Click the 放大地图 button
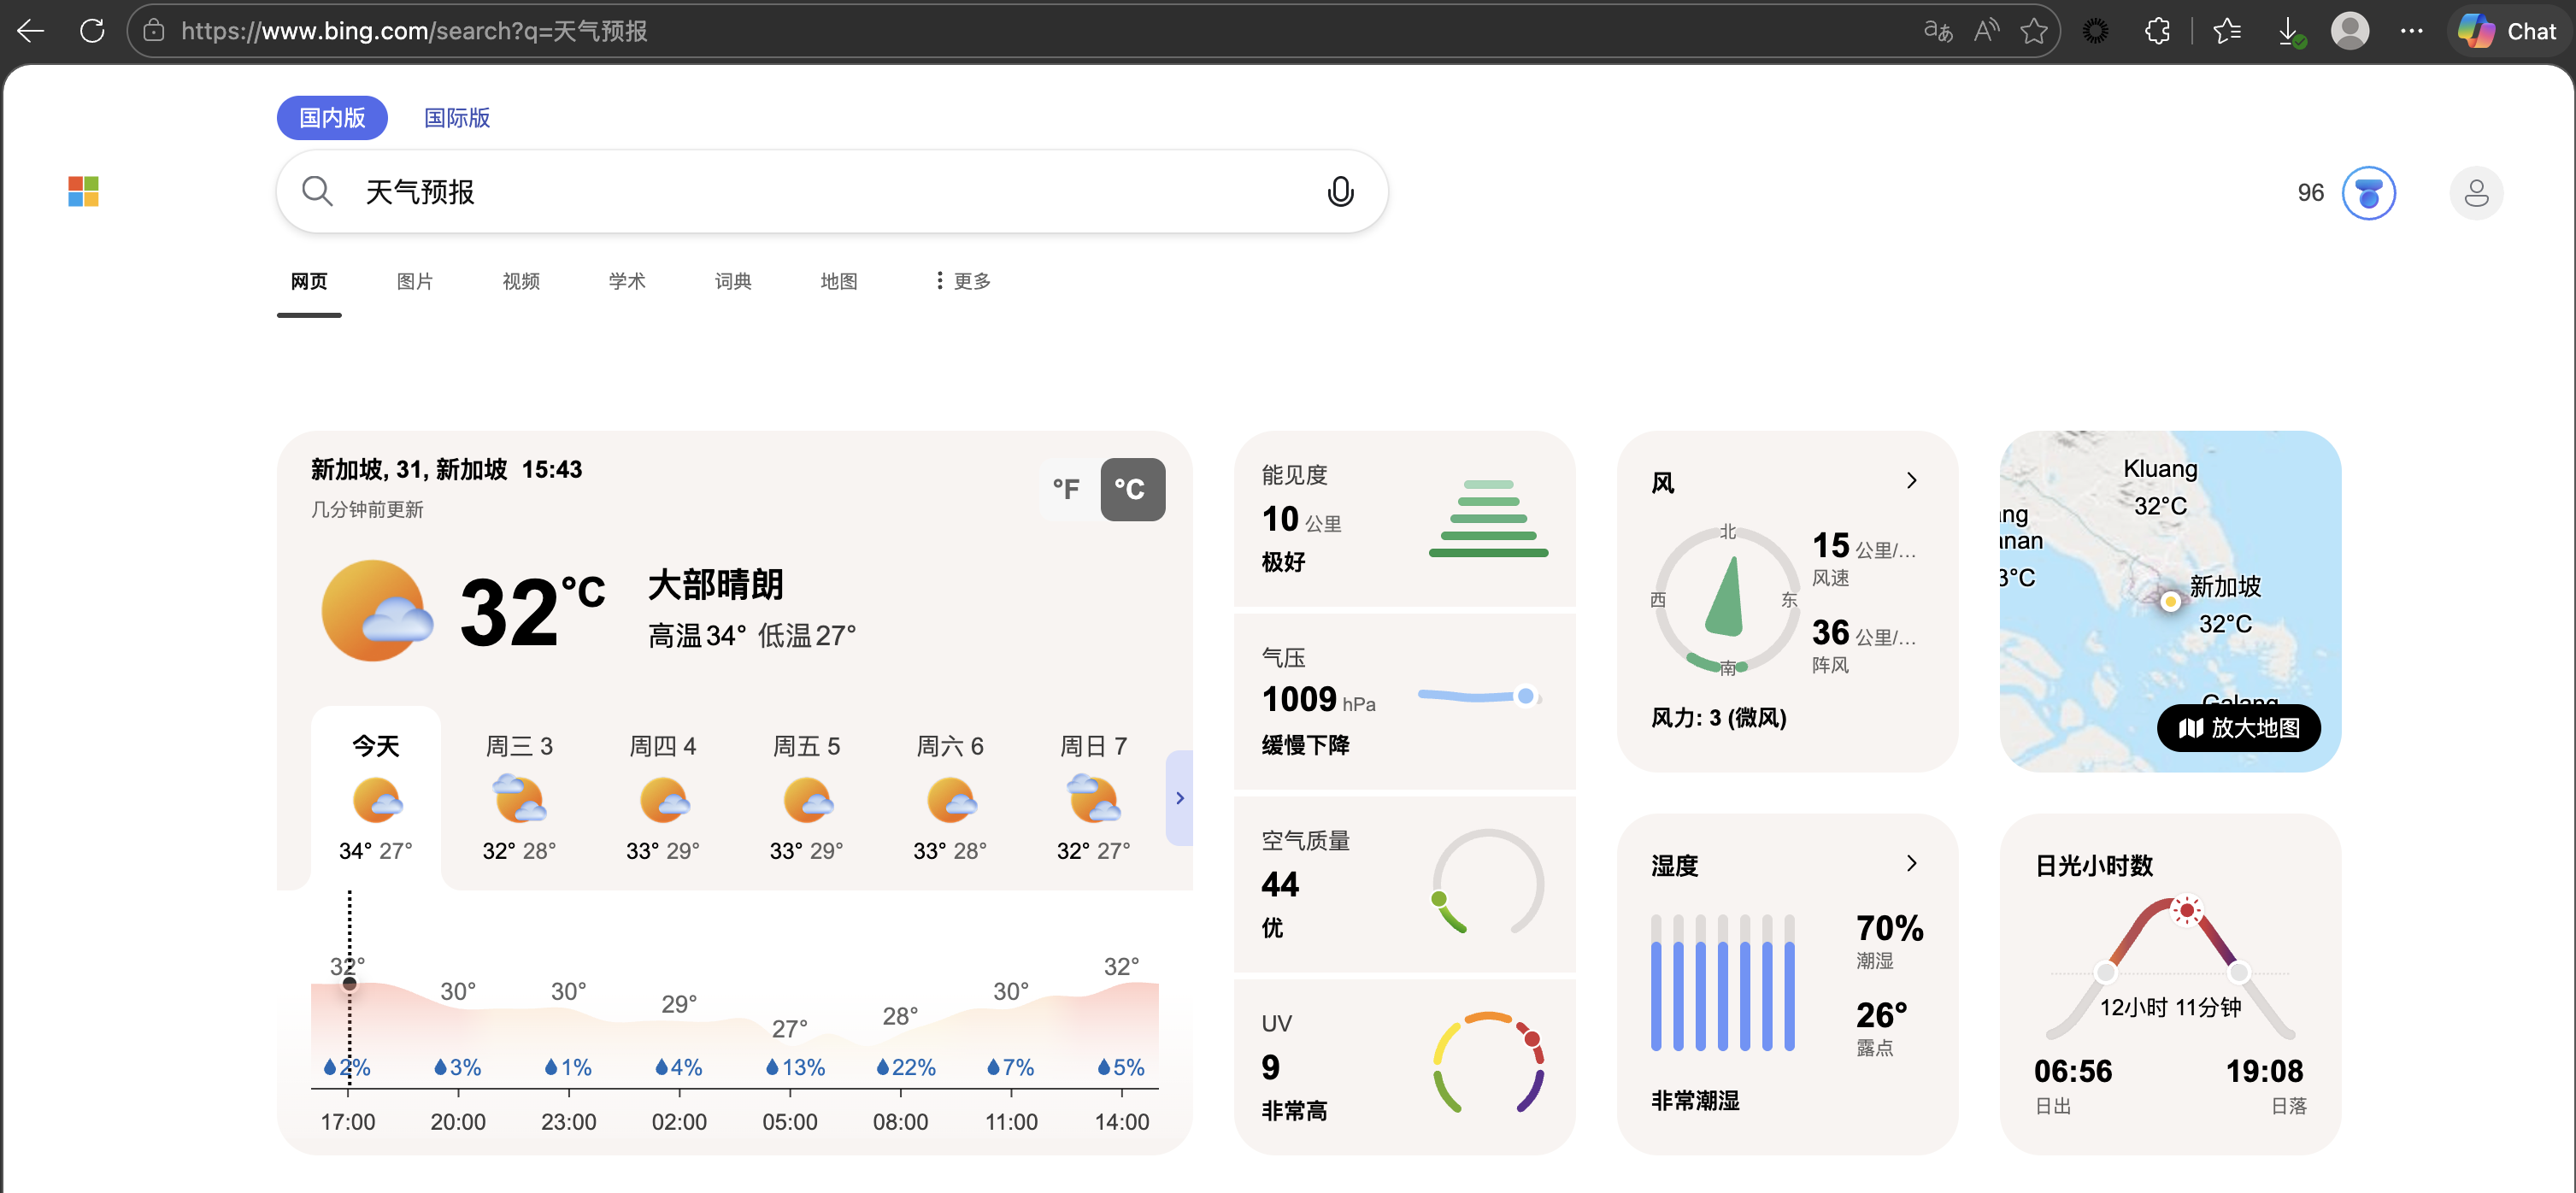The height and width of the screenshot is (1193, 2576). click(x=2239, y=728)
